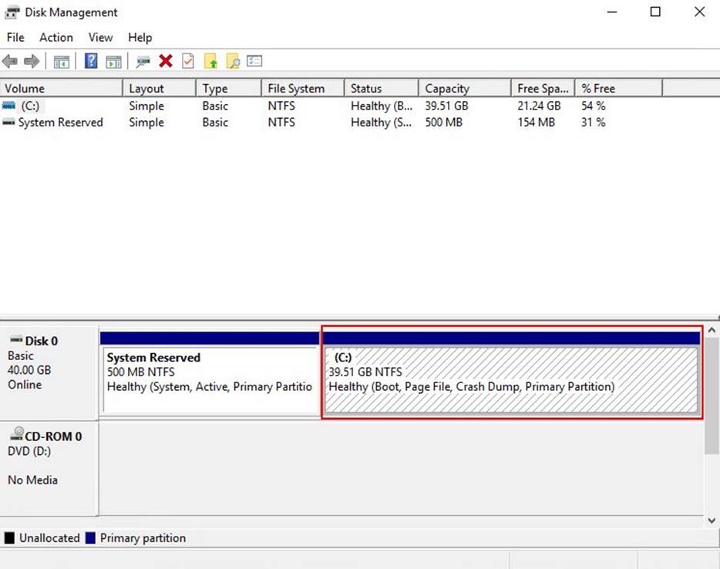Minimize the Disk Management window
The width and height of the screenshot is (720, 569).
click(611, 12)
